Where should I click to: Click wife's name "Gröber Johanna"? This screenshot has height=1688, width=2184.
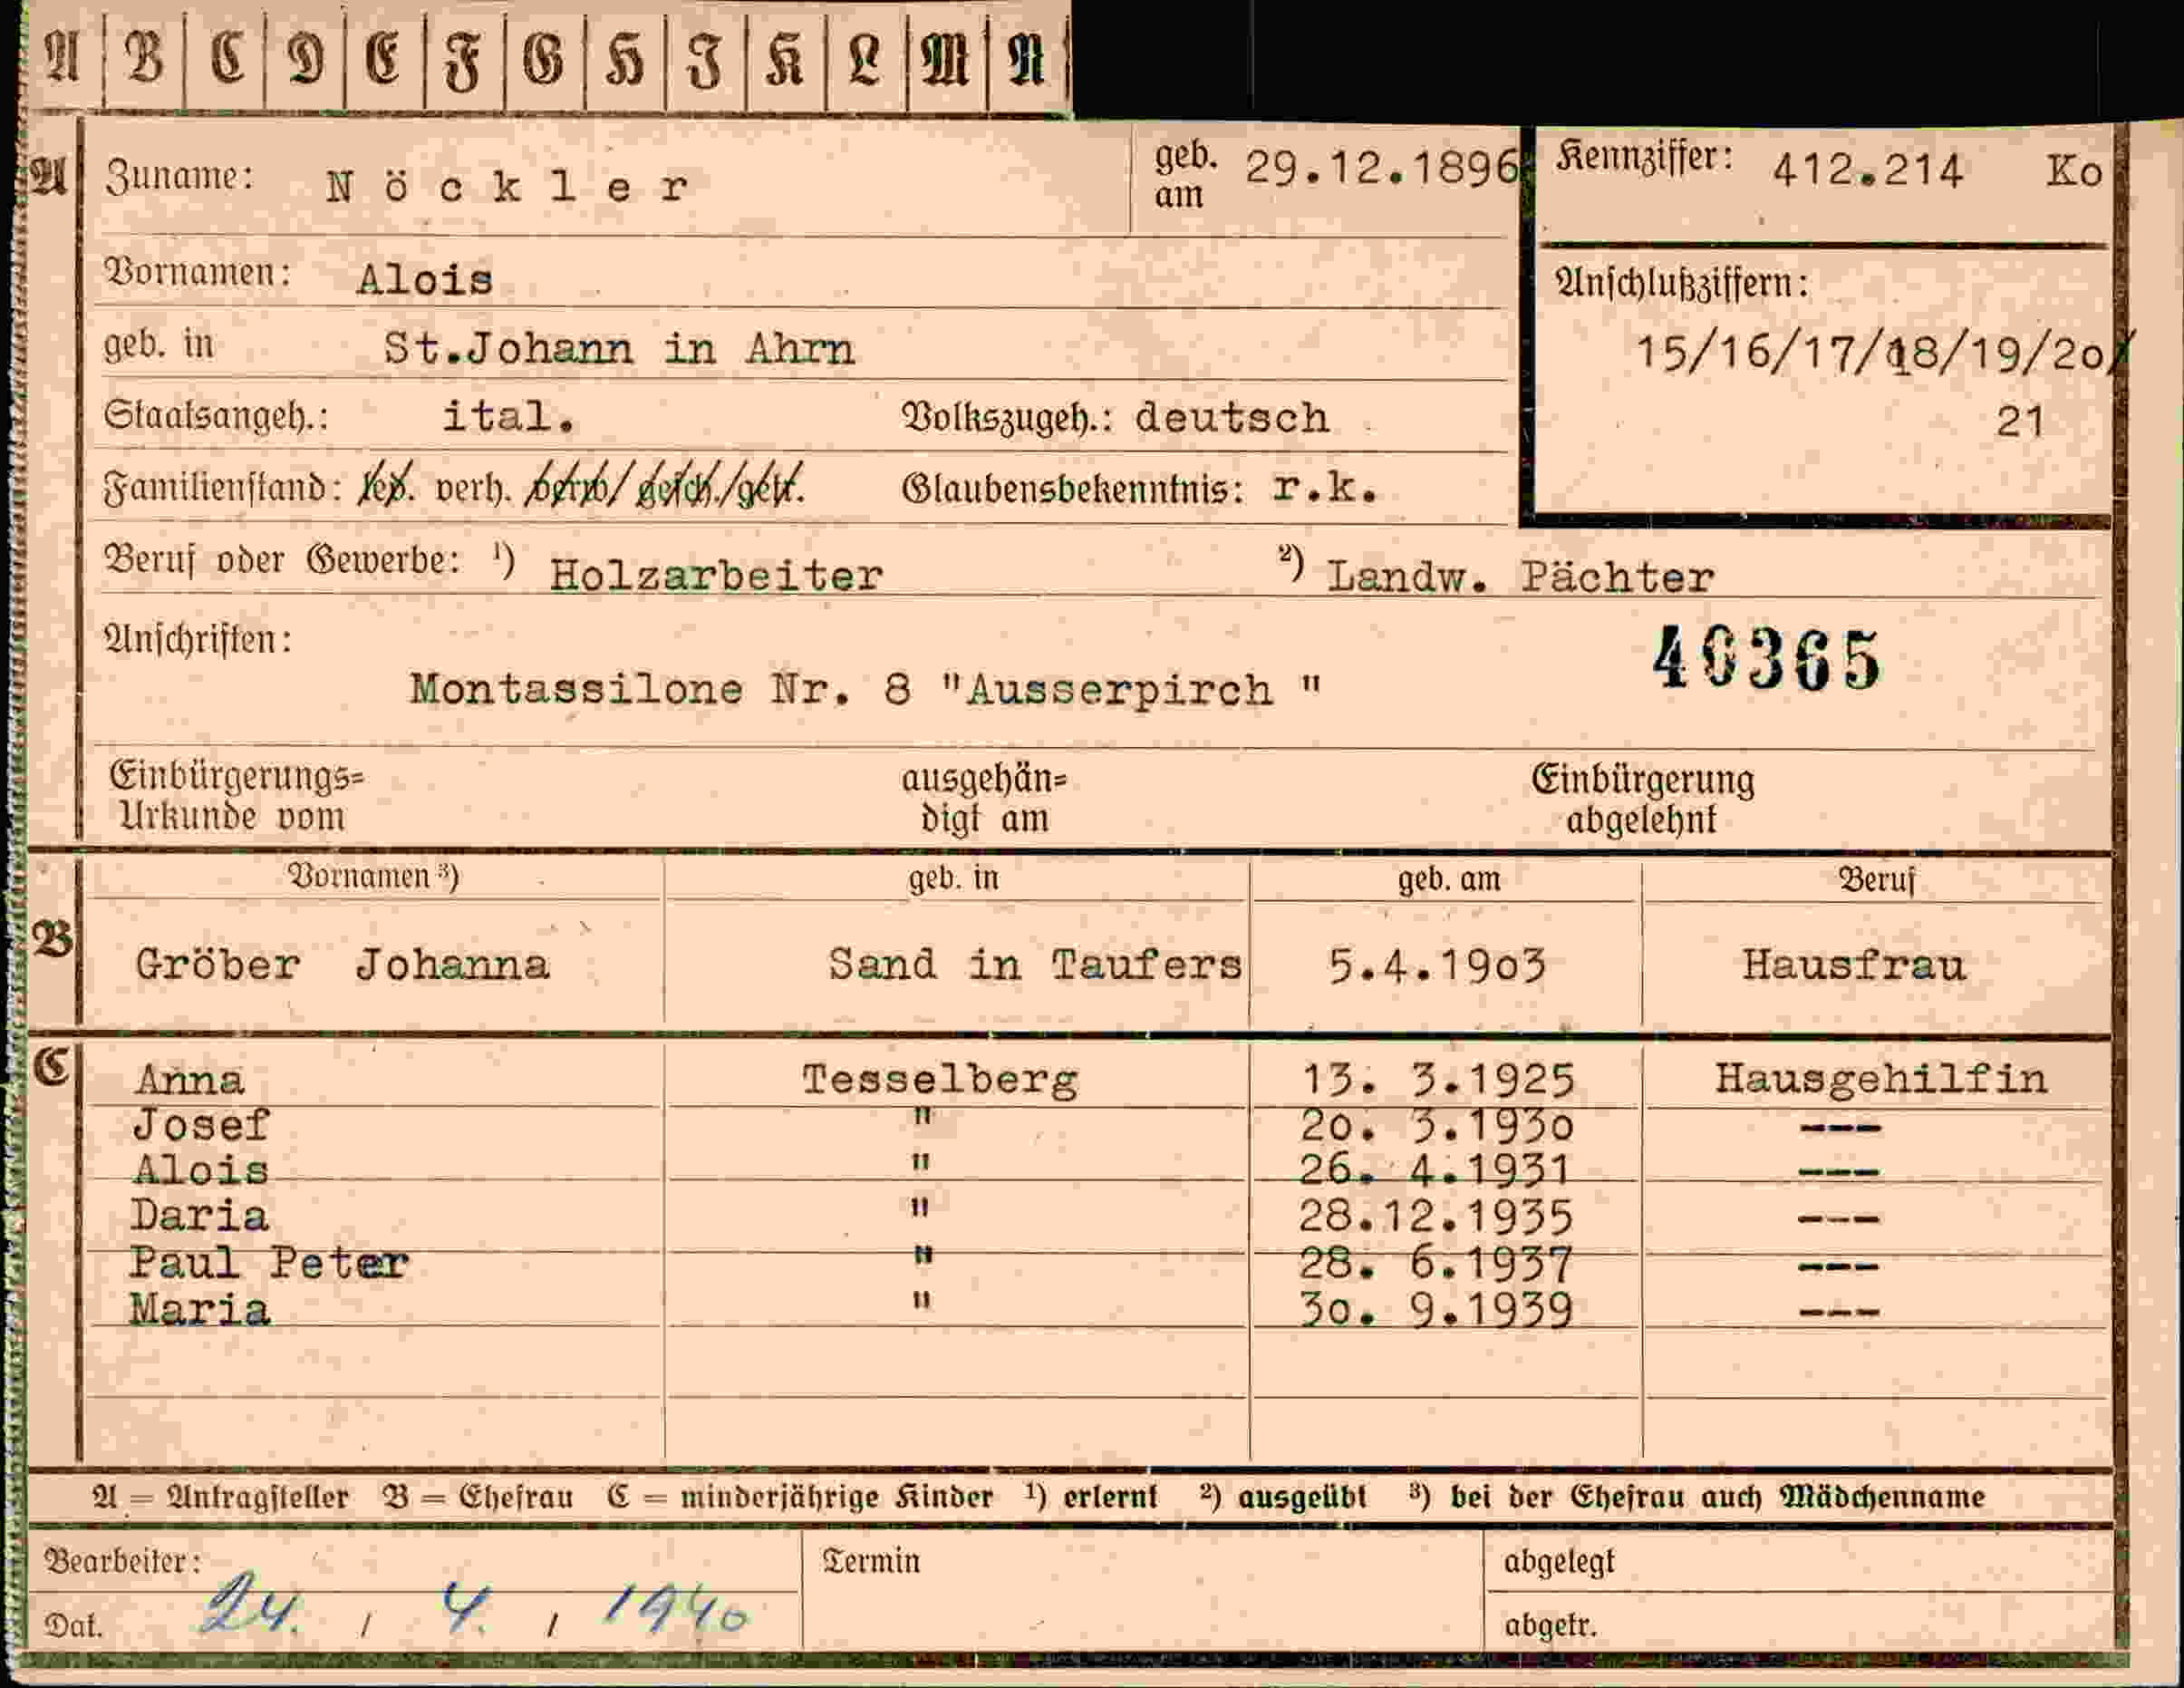point(342,965)
